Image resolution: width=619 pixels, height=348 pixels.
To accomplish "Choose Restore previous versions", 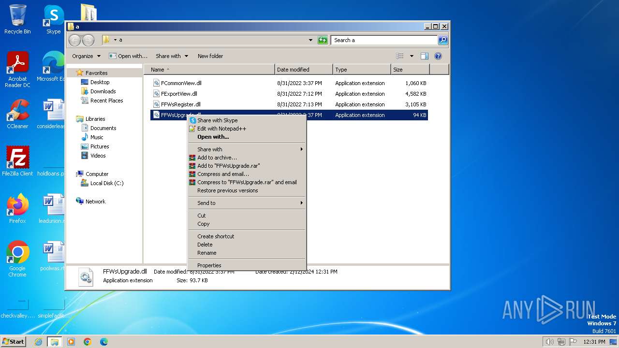I will 247,190.
